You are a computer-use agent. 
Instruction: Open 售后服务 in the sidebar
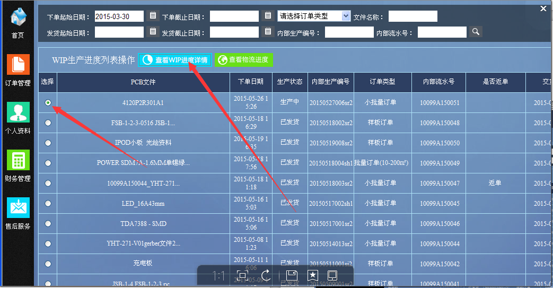17,209
